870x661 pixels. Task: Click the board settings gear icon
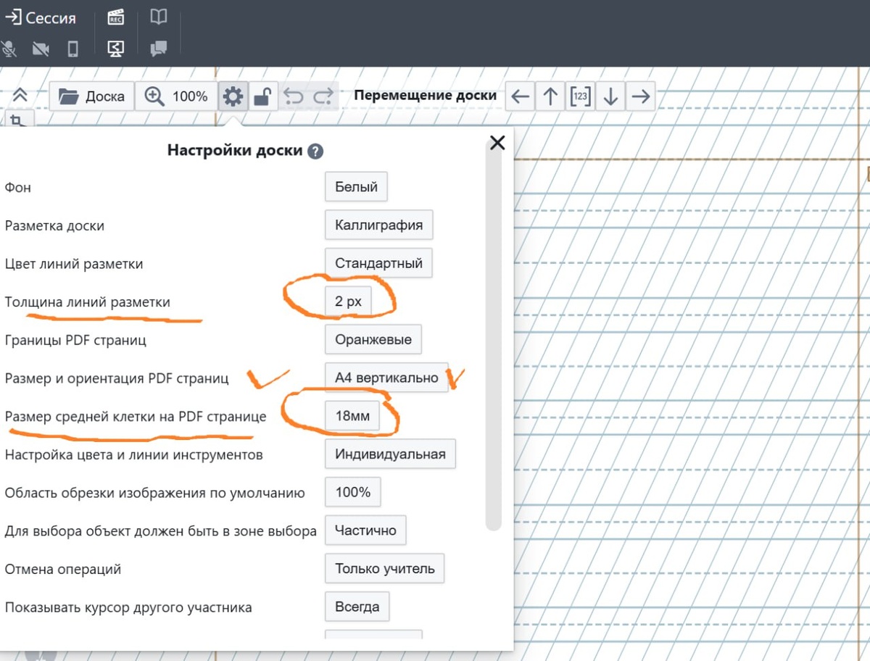pyautogui.click(x=233, y=96)
